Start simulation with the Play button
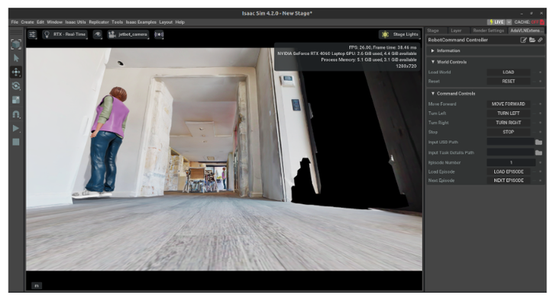Viewport: 550px width, 302px height. point(16,128)
